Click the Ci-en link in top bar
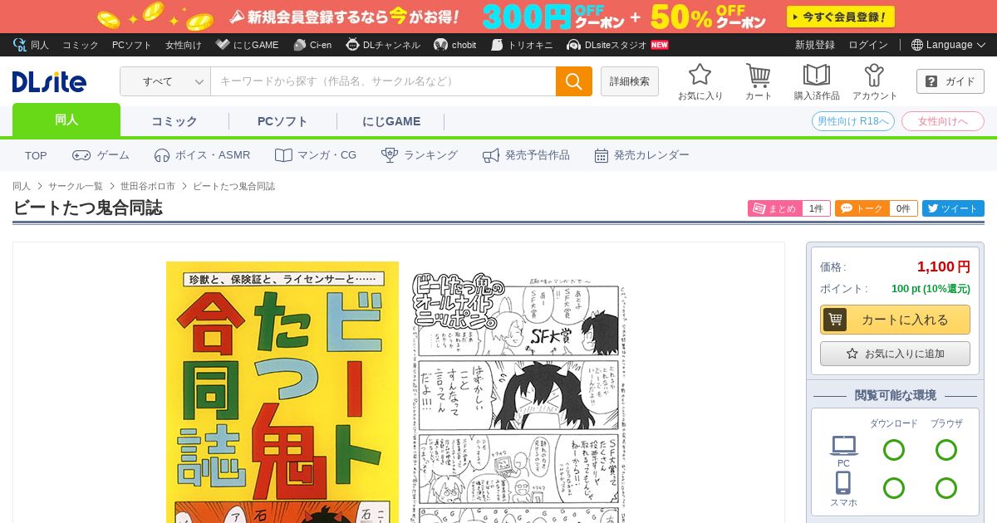997x523 pixels. (x=312, y=45)
